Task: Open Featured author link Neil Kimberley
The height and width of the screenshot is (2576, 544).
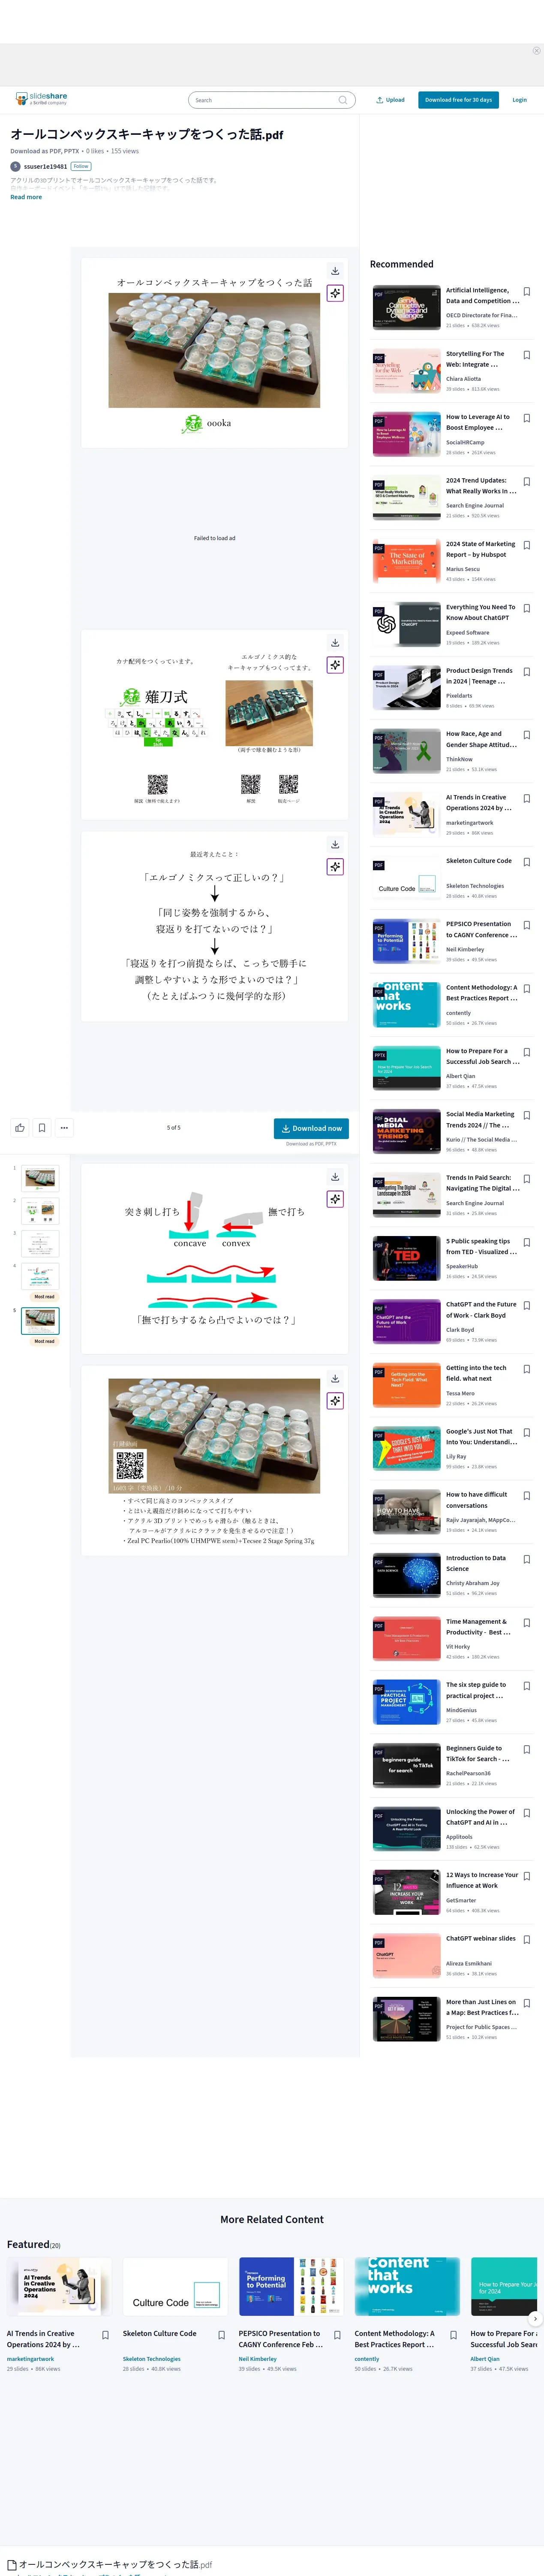Action: pos(258,2359)
